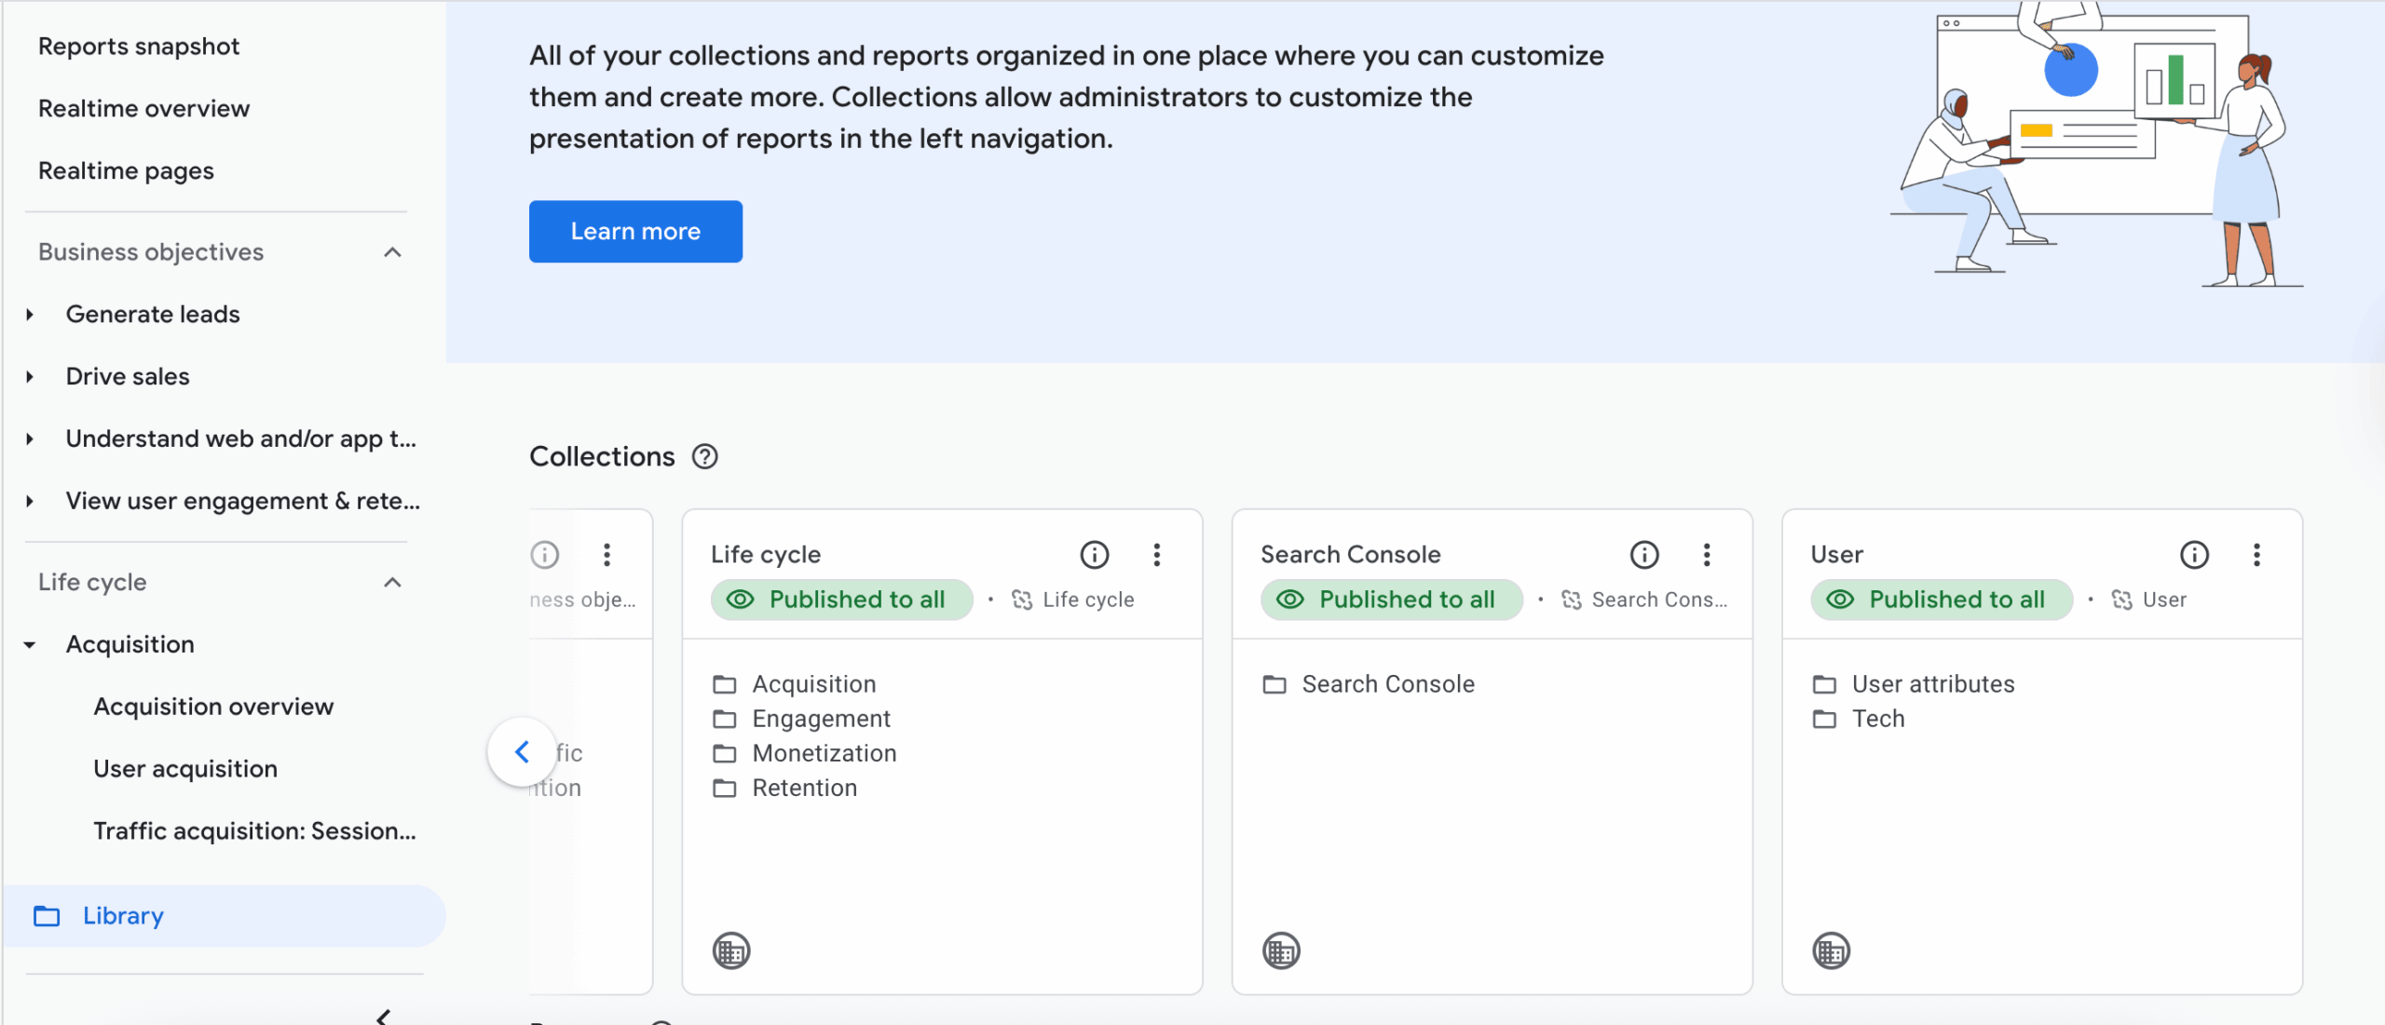Click building icon at bottom of Life cycle card
The image size is (2385, 1025).
pyautogui.click(x=731, y=951)
